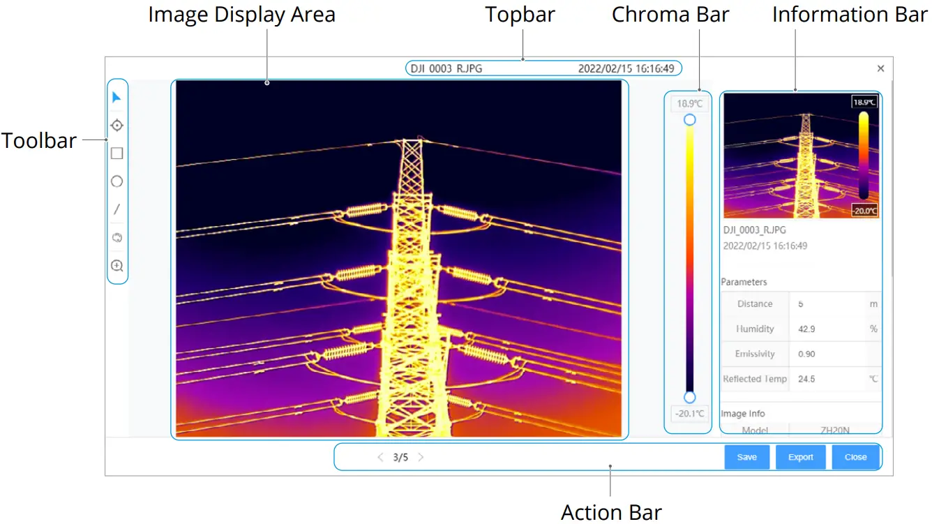Activate the rectangle measurement tool
Image resolution: width=932 pixels, height=524 pixels.
point(116,153)
